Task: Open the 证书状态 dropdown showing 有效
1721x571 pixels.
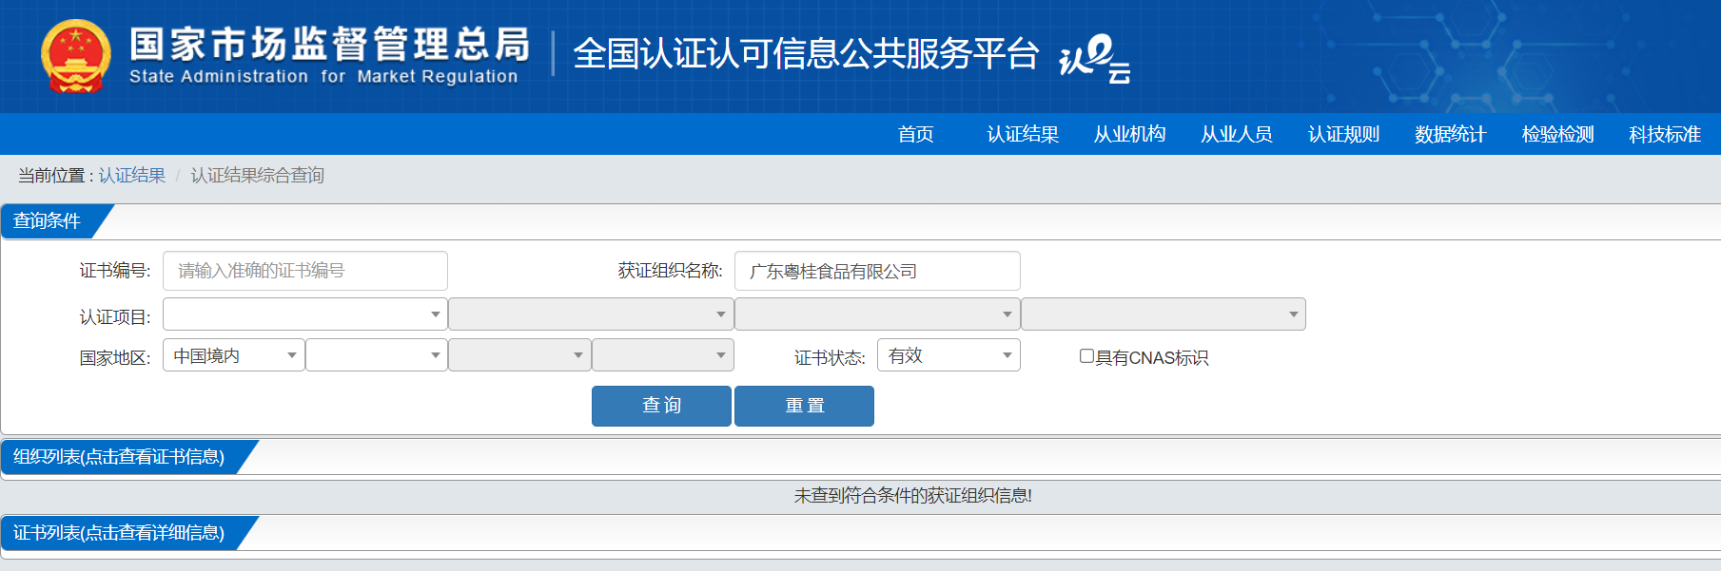Action: (x=949, y=355)
